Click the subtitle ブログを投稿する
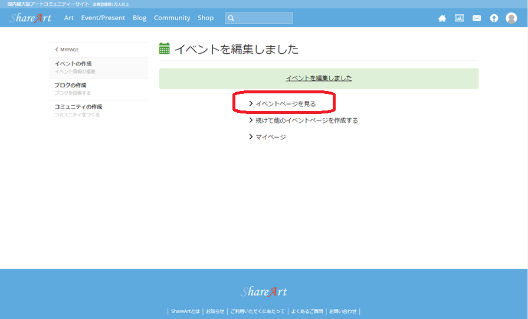Image resolution: width=528 pixels, height=319 pixels. (x=73, y=93)
